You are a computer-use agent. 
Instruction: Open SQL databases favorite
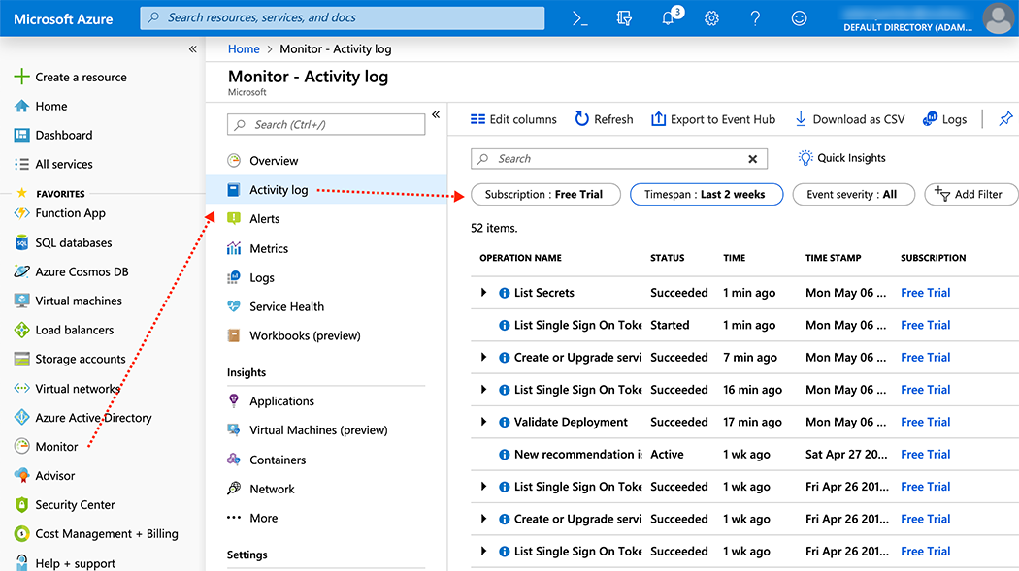[x=63, y=242]
